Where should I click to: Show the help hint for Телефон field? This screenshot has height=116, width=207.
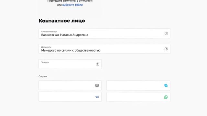(x=97, y=64)
